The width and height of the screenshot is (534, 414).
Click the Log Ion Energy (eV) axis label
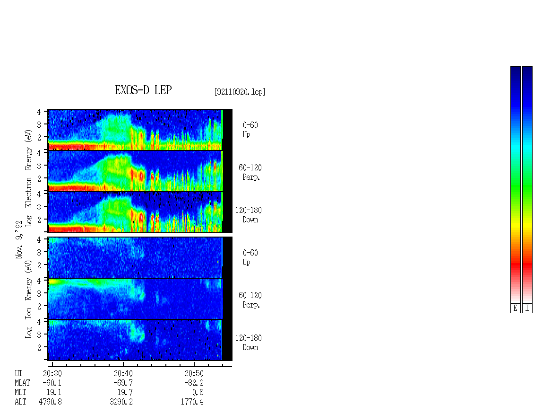coord(29,299)
